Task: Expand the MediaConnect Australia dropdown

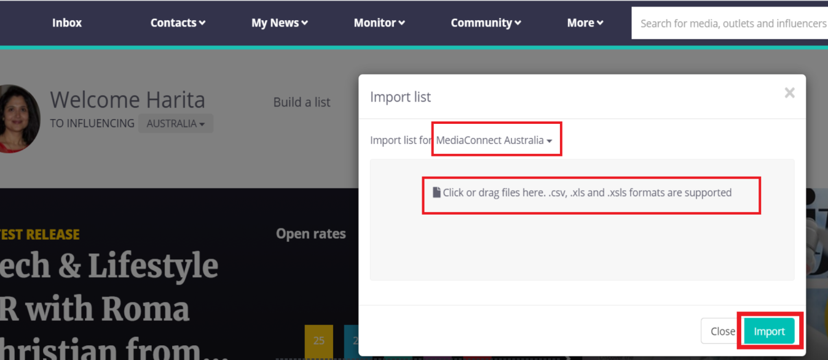Action: point(494,140)
